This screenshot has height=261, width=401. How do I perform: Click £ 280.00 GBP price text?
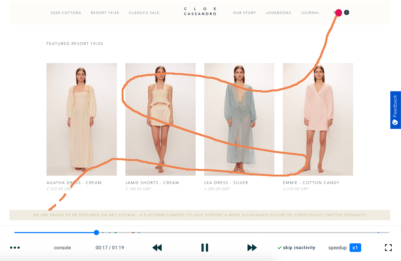coord(217,189)
